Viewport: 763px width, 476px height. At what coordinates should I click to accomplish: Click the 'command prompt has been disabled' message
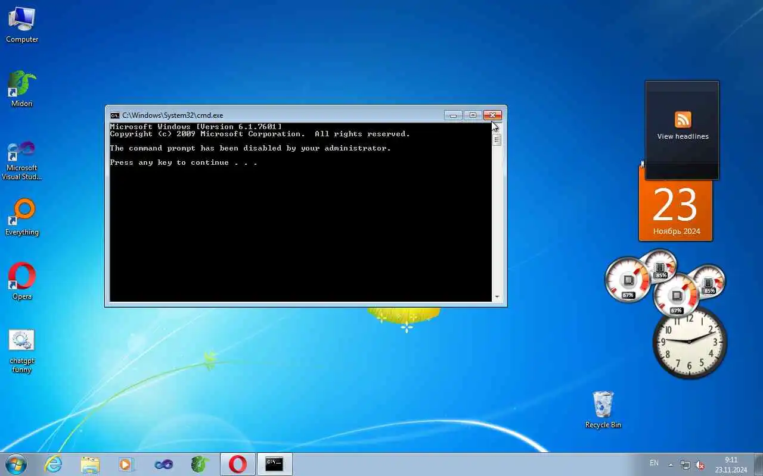click(x=250, y=148)
